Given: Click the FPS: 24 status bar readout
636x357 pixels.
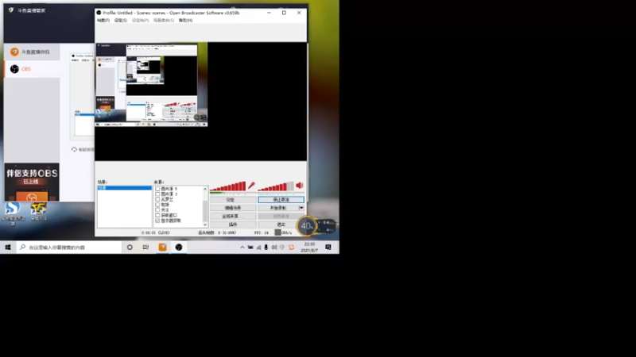Looking at the screenshot, I should click(262, 232).
